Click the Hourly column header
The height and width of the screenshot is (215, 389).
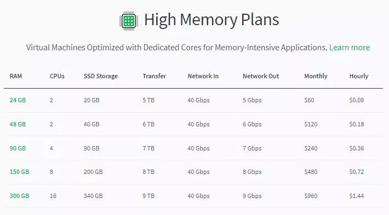click(359, 76)
